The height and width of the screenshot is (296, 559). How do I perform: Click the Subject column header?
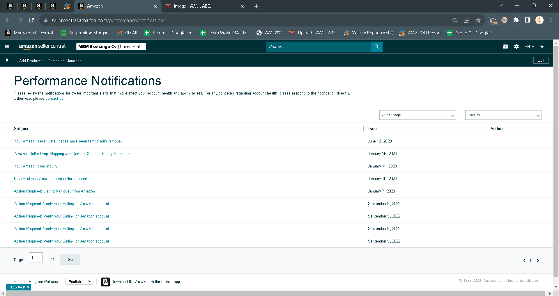coord(21,129)
